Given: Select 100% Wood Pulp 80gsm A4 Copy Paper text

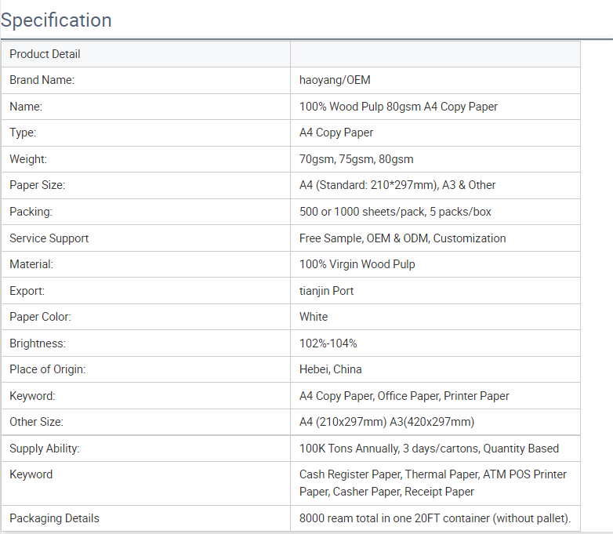Looking at the screenshot, I should [398, 107].
